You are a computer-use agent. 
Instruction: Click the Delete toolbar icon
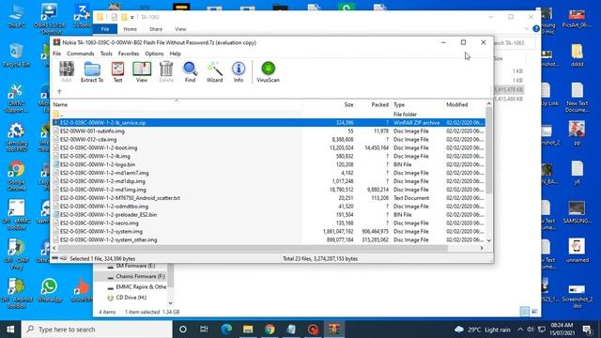tap(166, 71)
